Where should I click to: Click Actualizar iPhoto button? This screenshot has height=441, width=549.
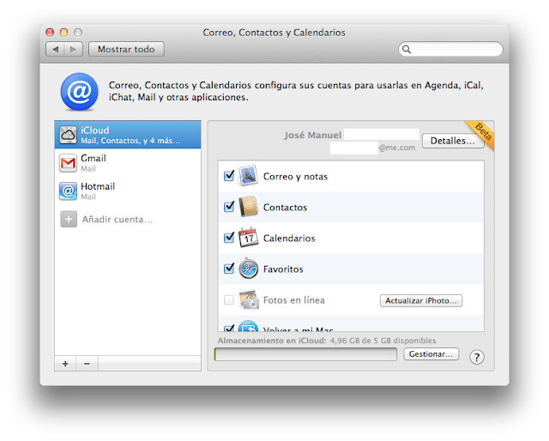point(421,300)
